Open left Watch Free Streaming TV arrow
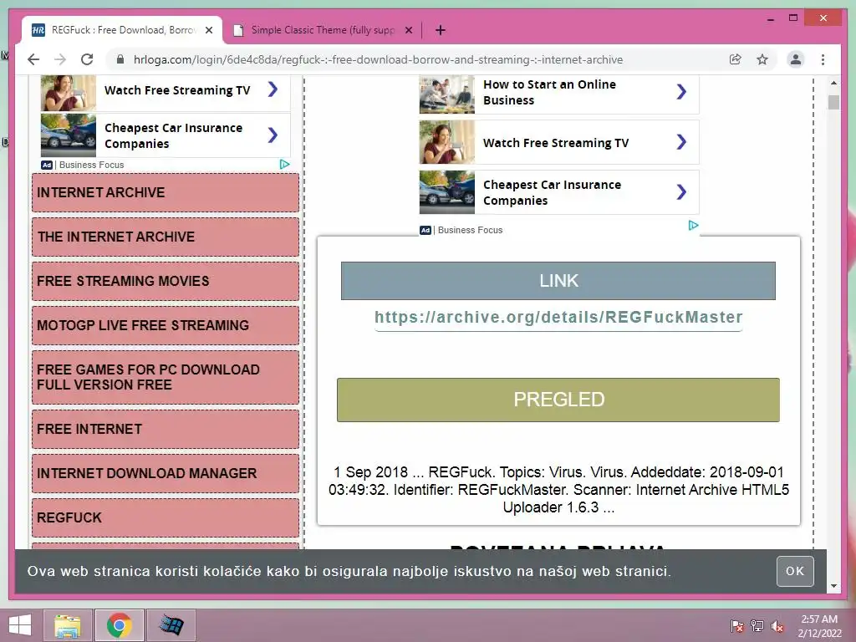Screen dimensions: 856x642 click(273, 89)
